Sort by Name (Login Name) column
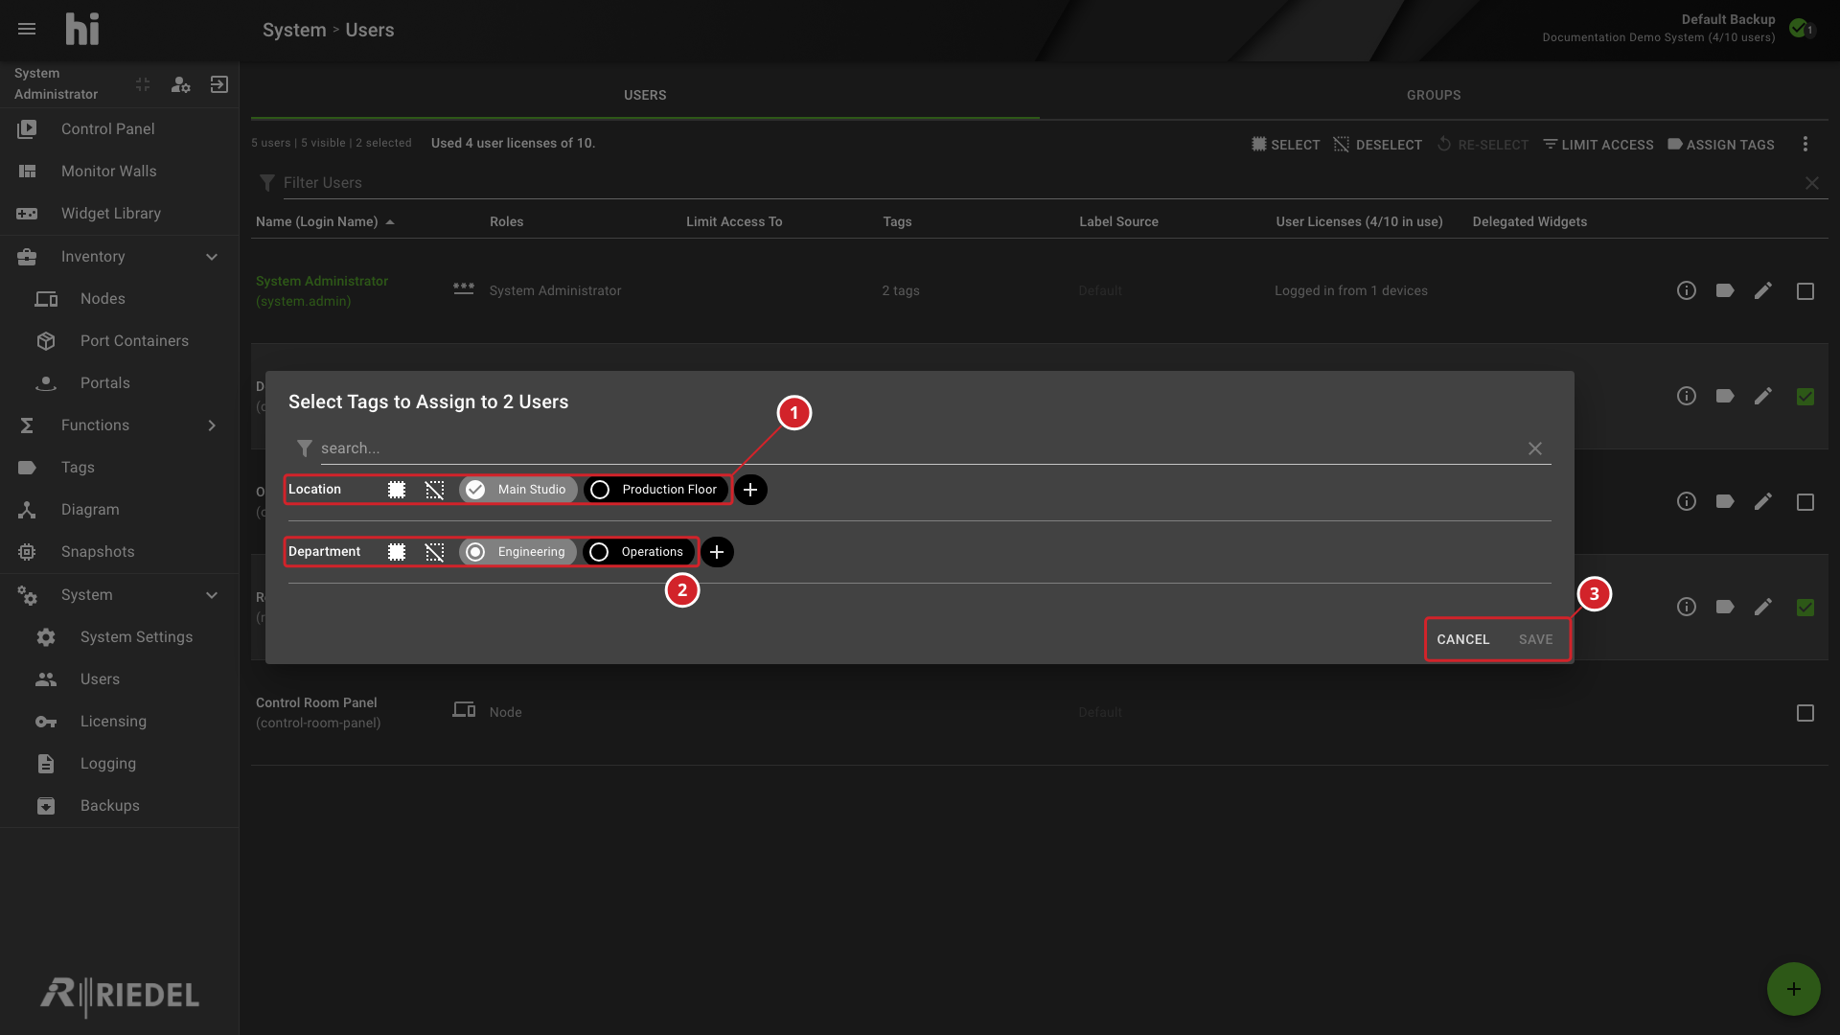Viewport: 1840px width, 1035px height. (325, 221)
